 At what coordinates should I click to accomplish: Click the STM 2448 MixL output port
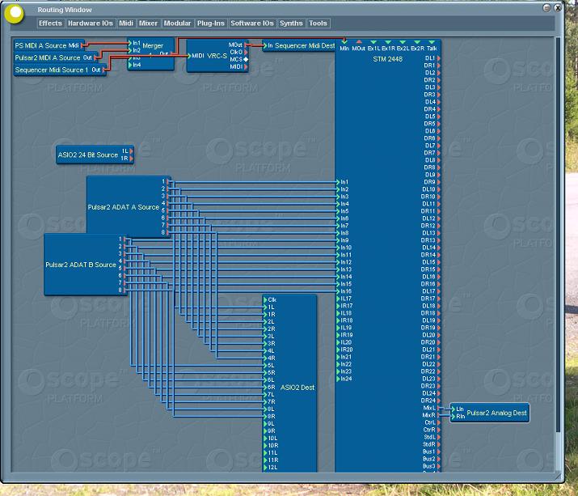click(x=439, y=408)
